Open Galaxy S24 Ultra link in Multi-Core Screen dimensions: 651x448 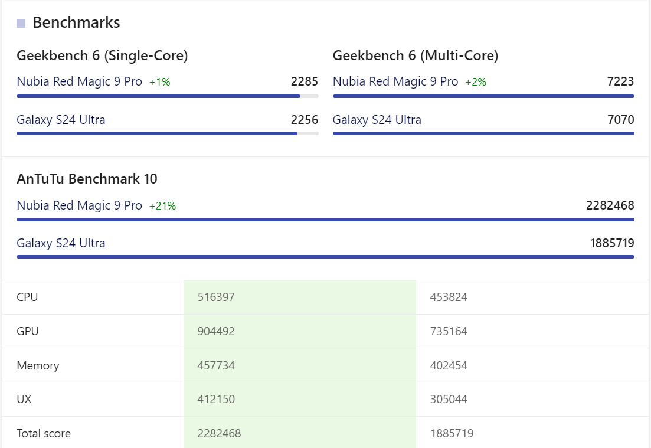[377, 120]
